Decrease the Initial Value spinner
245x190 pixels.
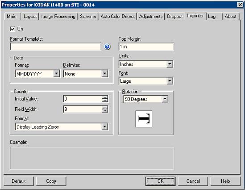[105, 100]
